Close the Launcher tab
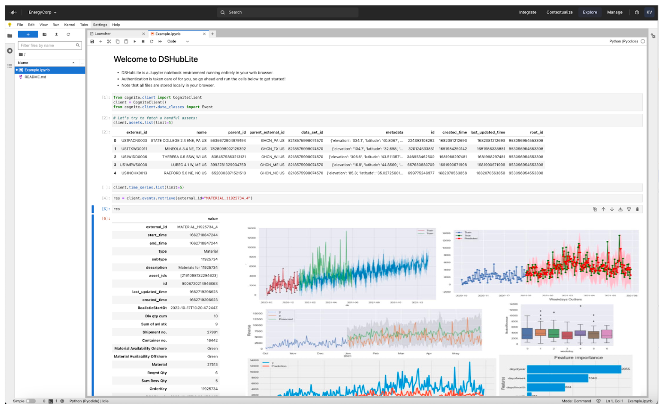Image resolution: width=665 pixels, height=409 pixels. (x=144, y=34)
